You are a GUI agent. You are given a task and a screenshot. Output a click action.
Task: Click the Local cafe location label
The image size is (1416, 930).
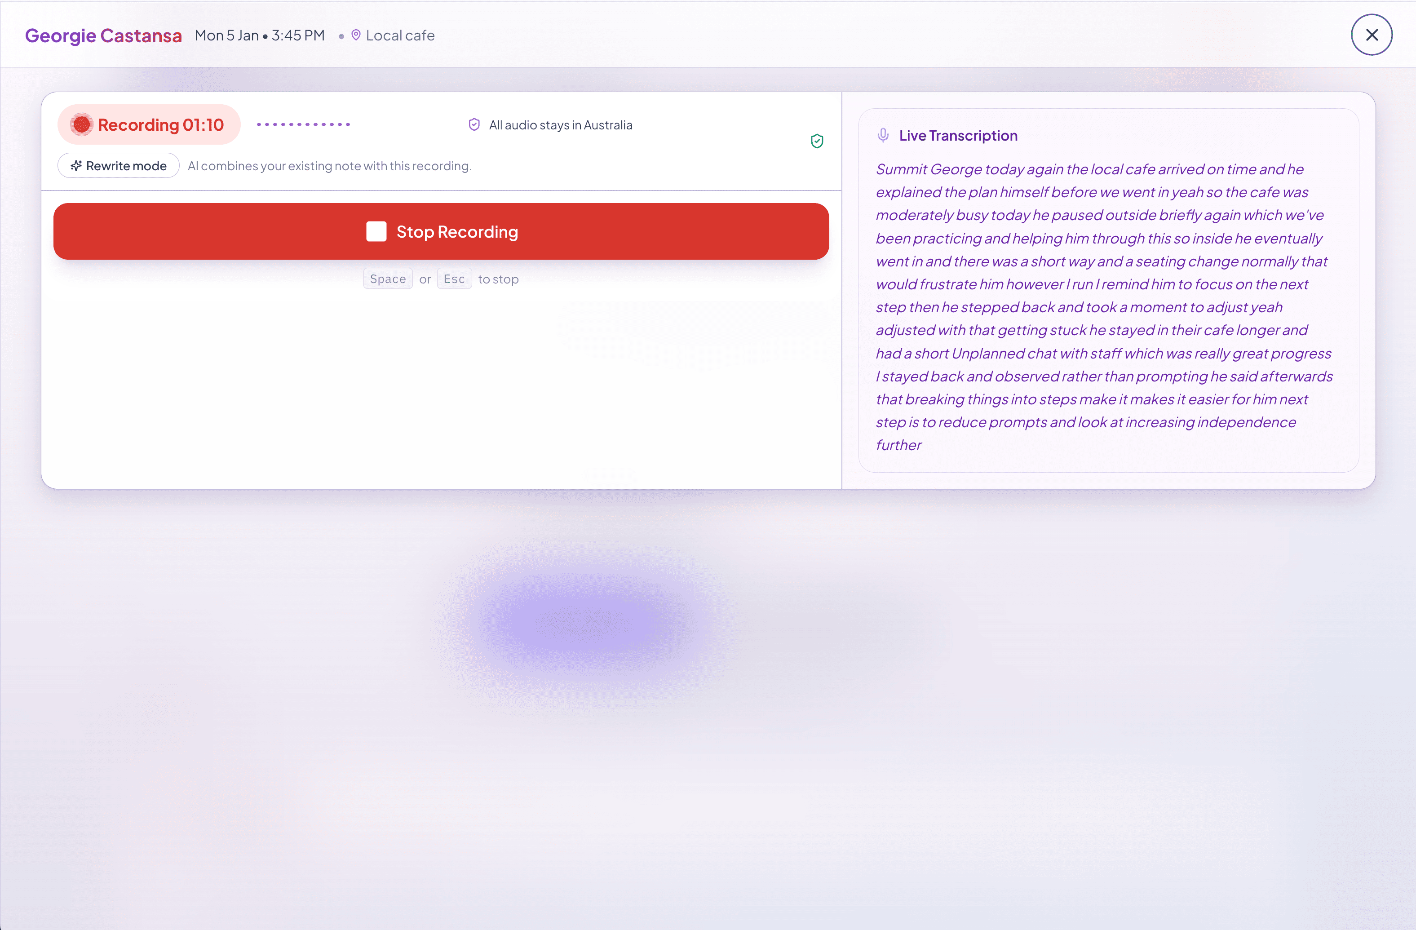[x=400, y=35]
